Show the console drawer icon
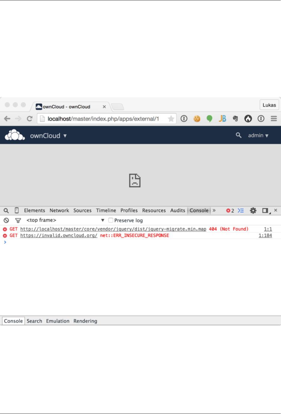The width and height of the screenshot is (281, 414). pyautogui.click(x=241, y=211)
